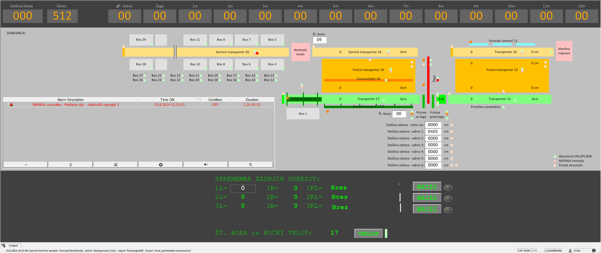Mute alarm sound with the speaker button
The height and width of the screenshot is (253, 601).
click(x=206, y=165)
